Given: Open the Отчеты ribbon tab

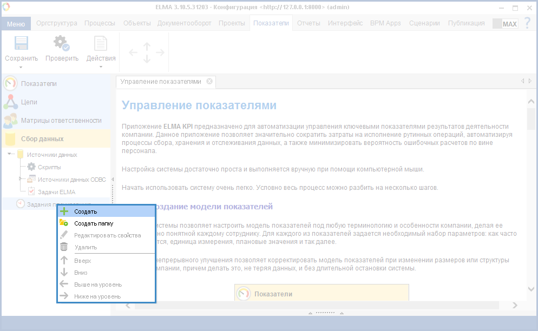Looking at the screenshot, I should (309, 23).
